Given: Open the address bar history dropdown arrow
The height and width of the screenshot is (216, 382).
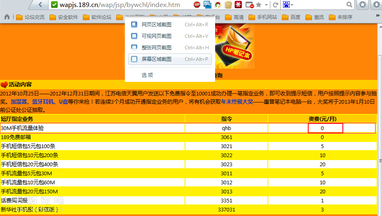Looking at the screenshot, I should pyautogui.click(x=266, y=5).
